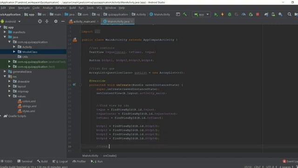Viewport: 298px width, 168px height.
Task: Close the MainActivity.java tab
Action: pyautogui.click(x=132, y=21)
